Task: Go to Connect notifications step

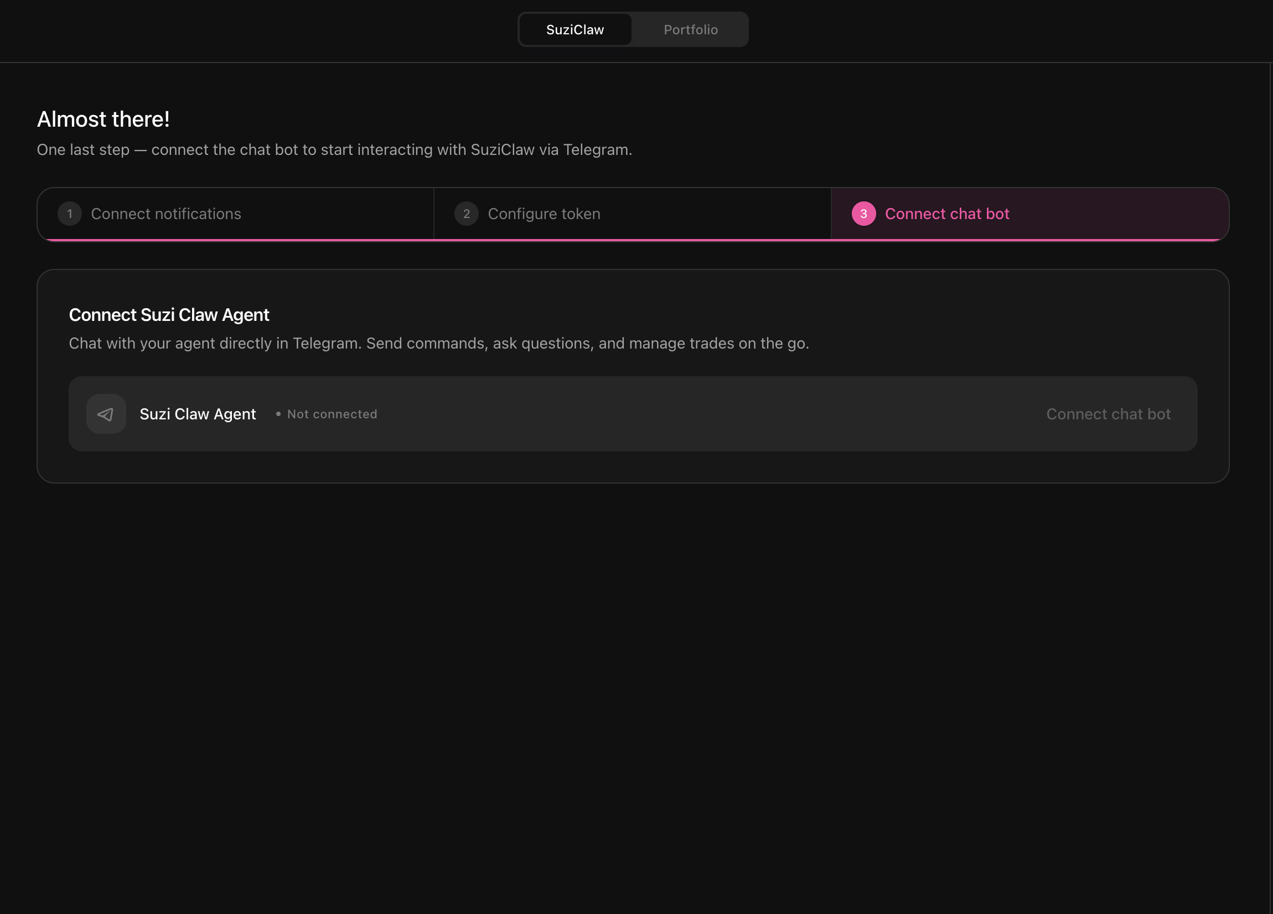Action: point(165,214)
